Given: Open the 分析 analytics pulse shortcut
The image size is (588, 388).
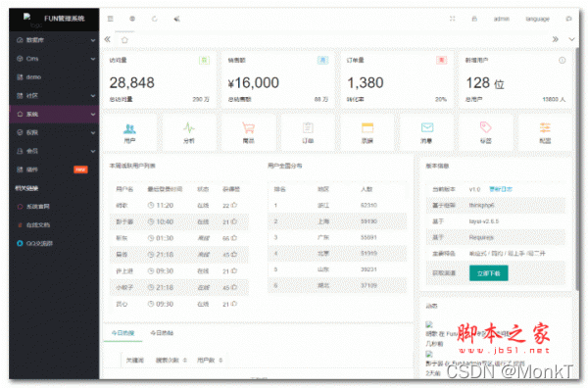Looking at the screenshot, I should [x=189, y=128].
